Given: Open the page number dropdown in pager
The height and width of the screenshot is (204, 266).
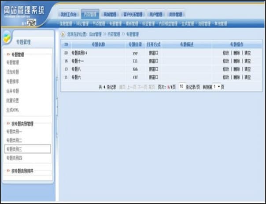Looking at the screenshot, I should (x=217, y=87).
